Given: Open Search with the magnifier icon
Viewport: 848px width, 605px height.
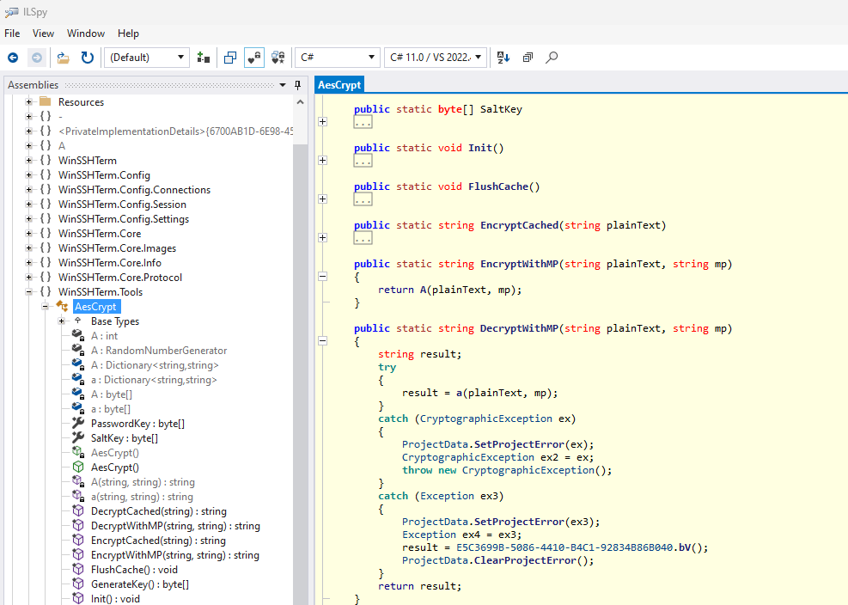Looking at the screenshot, I should tap(552, 58).
